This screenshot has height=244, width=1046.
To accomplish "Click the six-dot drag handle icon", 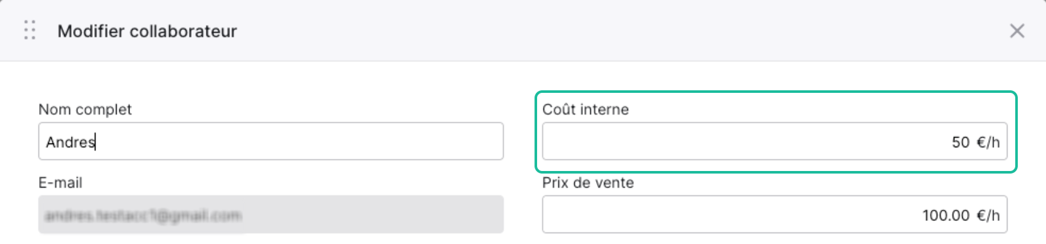I will [29, 30].
